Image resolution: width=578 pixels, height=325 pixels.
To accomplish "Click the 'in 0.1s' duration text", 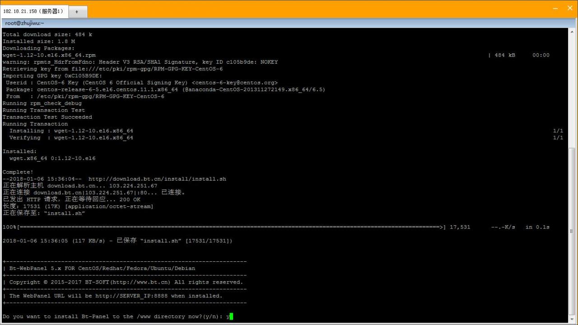I will [537, 227].
